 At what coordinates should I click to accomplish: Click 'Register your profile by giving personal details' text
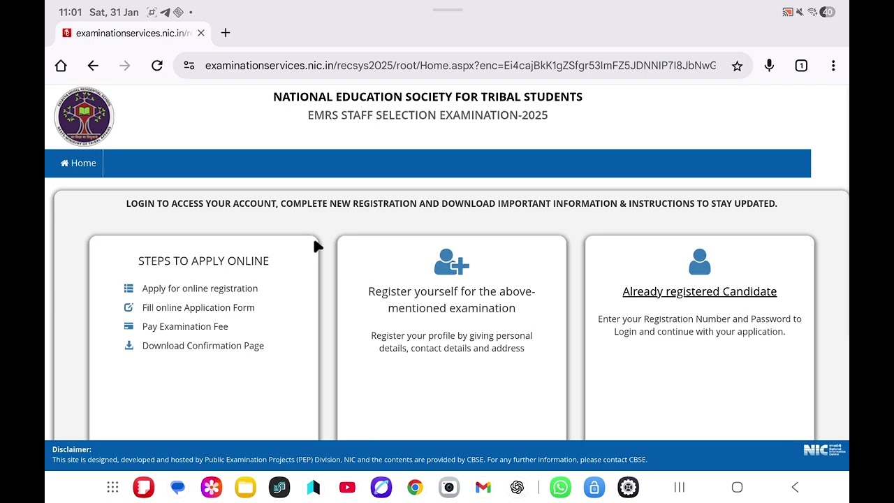(451, 342)
